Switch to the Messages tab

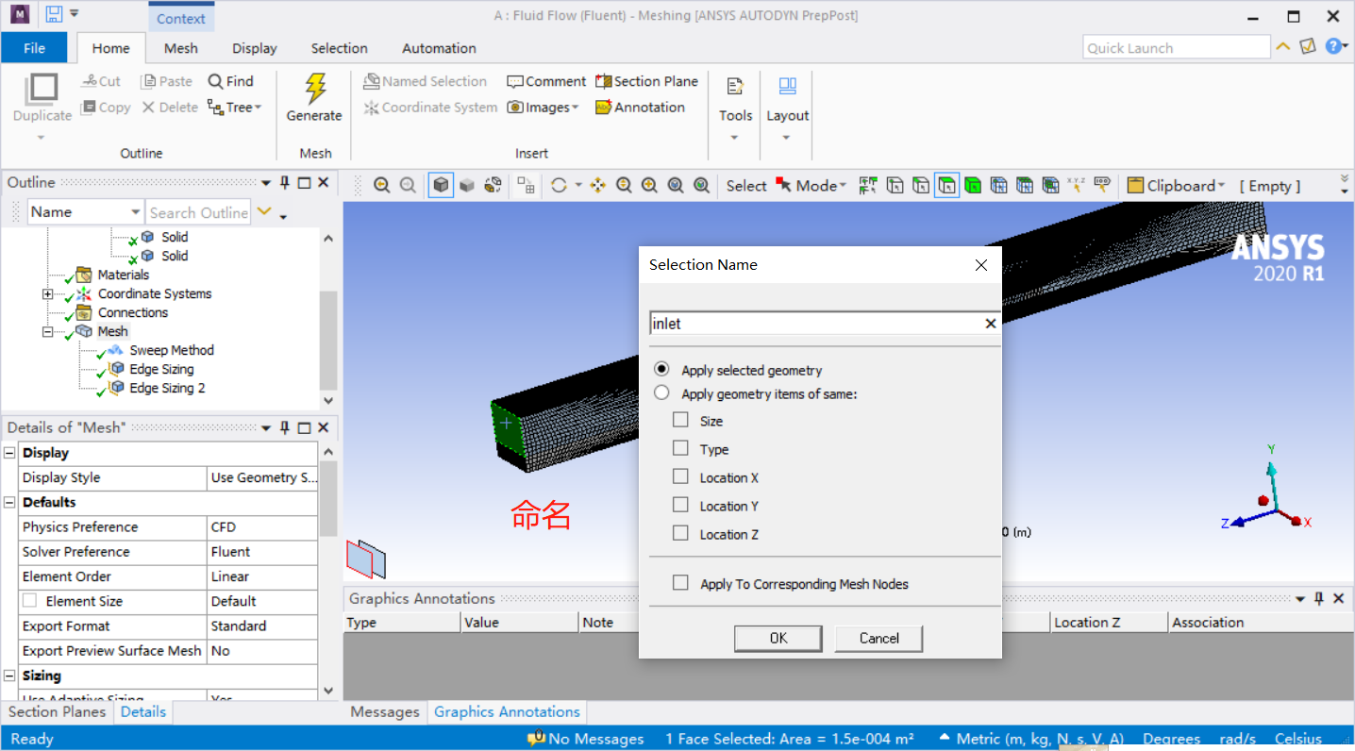coord(385,712)
